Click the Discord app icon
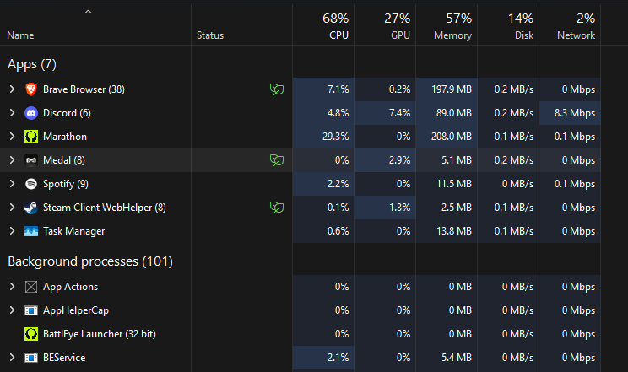 pyautogui.click(x=31, y=112)
